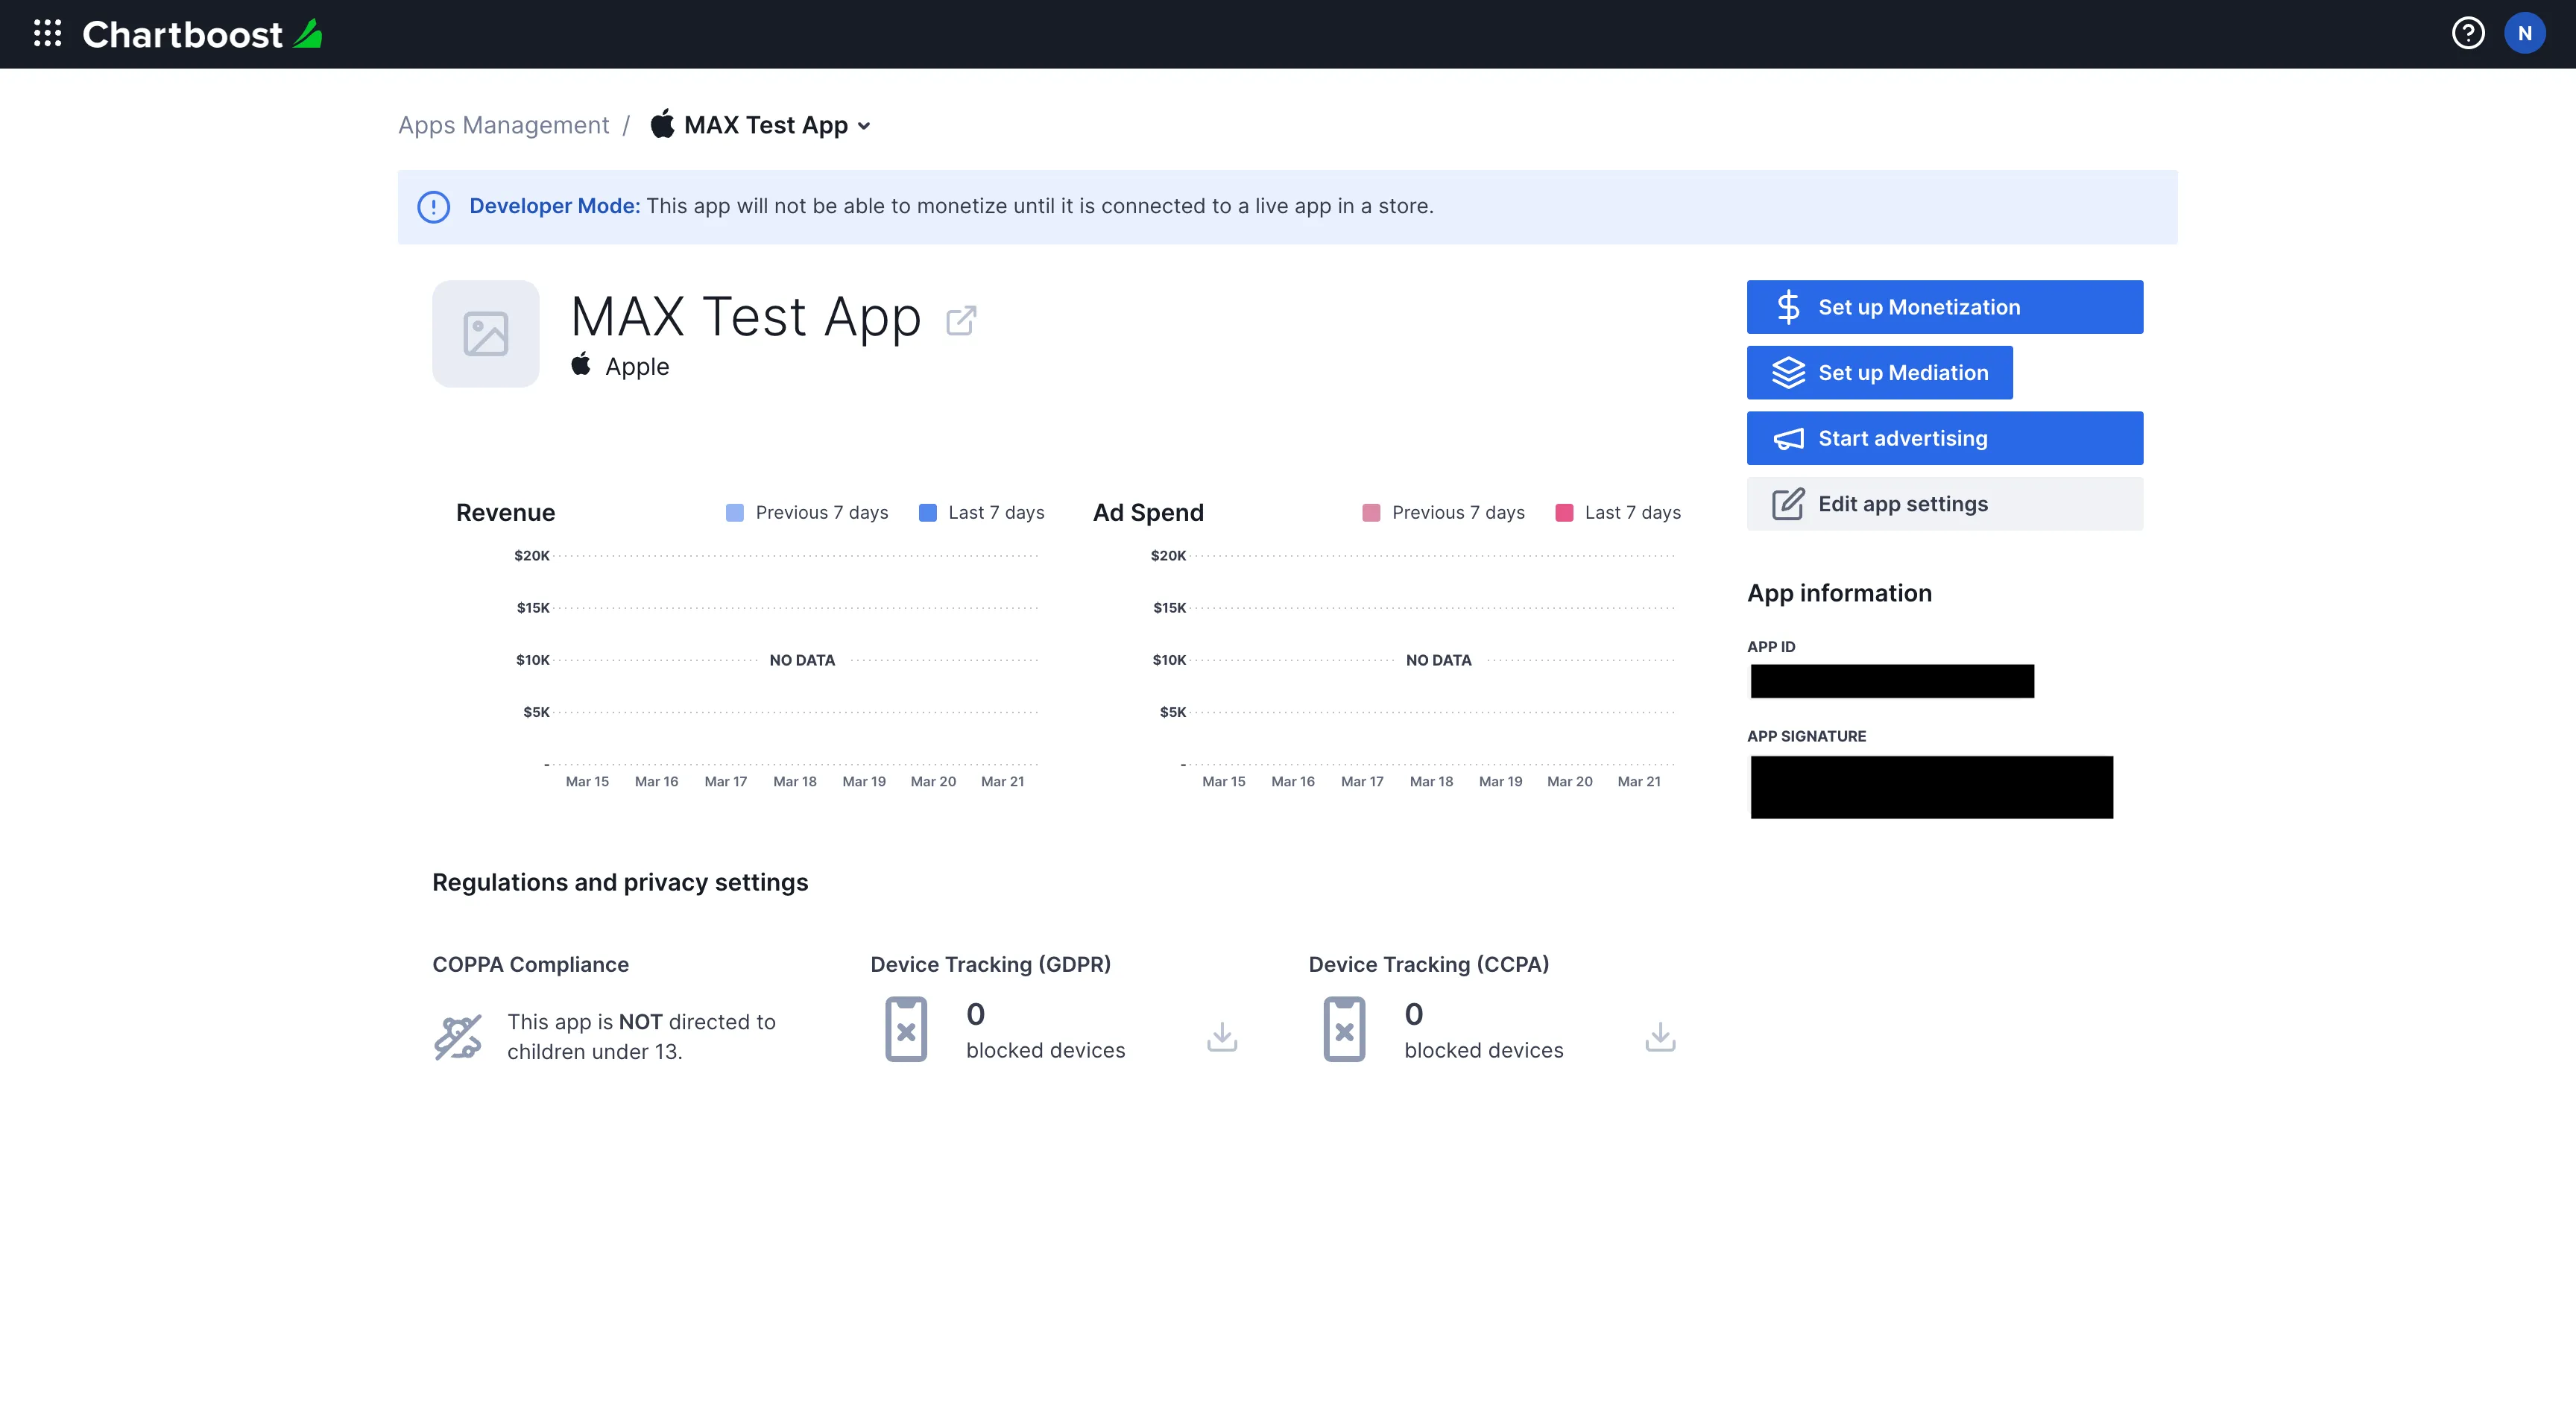Click the Revenue chart title
The image size is (2576, 1425).
(x=505, y=513)
